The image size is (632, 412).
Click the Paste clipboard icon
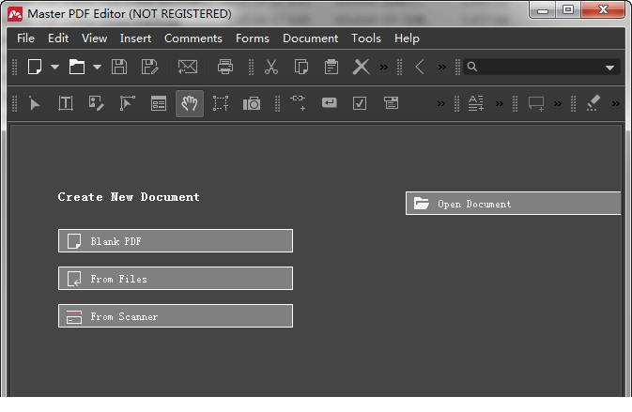(x=331, y=67)
